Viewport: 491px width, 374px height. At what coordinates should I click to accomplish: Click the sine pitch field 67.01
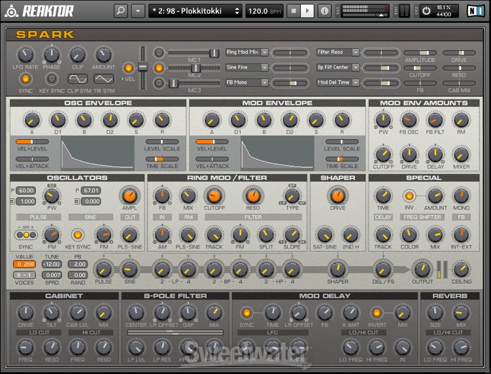pyautogui.click(x=91, y=190)
